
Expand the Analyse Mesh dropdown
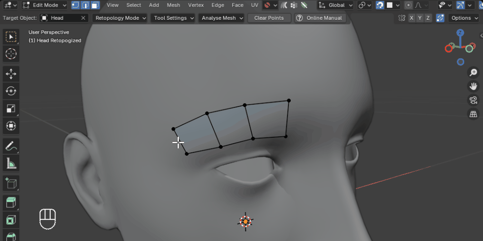[x=222, y=18]
